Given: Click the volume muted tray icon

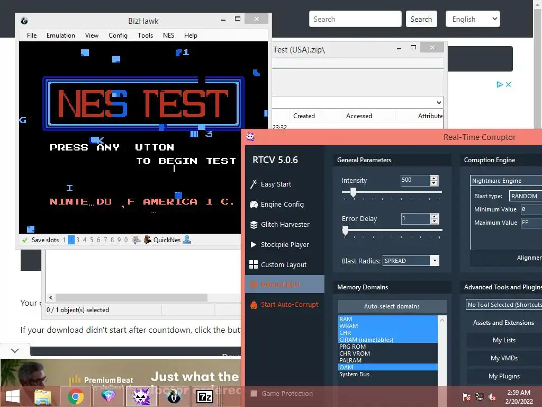Looking at the screenshot, I should [492, 396].
